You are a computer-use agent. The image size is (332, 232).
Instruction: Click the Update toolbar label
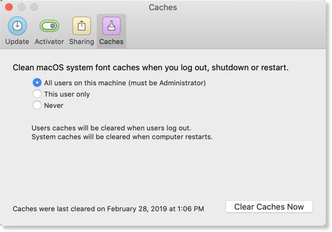tap(17, 41)
